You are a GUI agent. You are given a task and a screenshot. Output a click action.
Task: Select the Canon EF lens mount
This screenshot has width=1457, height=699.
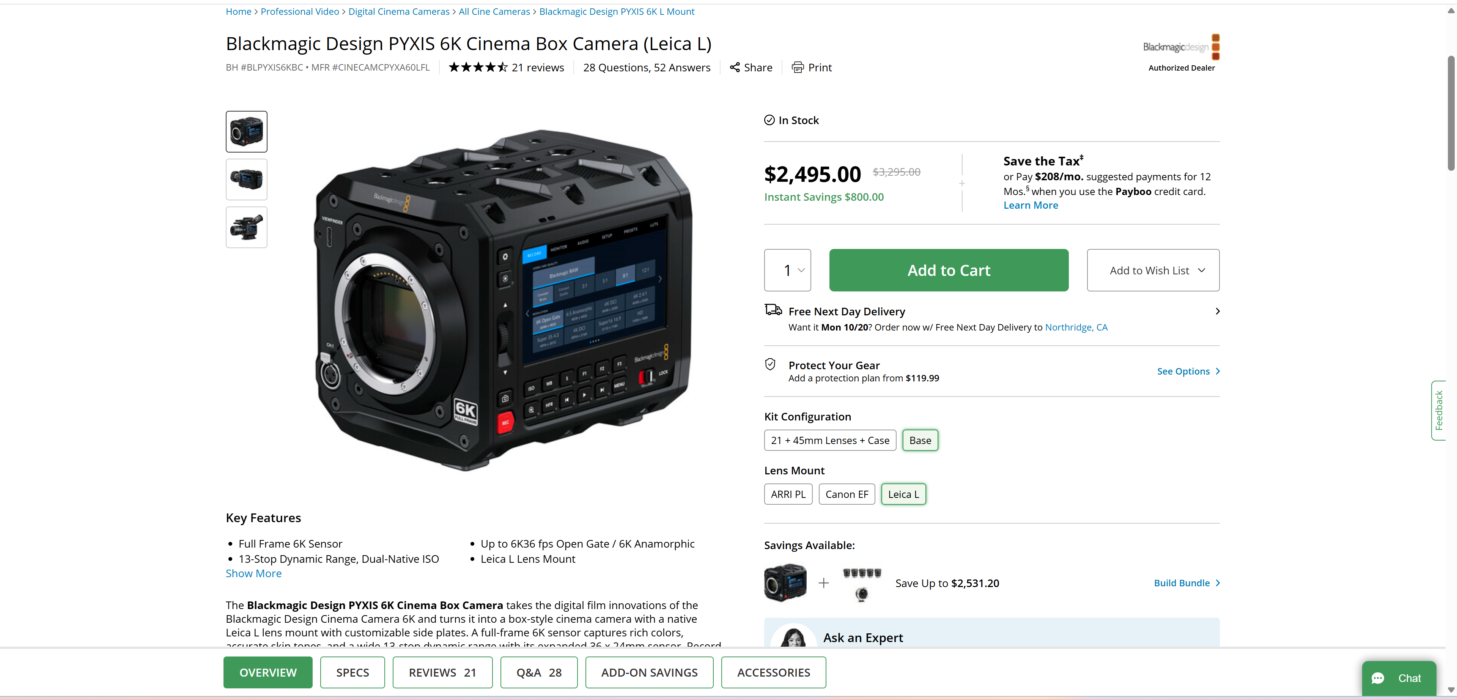click(x=847, y=494)
